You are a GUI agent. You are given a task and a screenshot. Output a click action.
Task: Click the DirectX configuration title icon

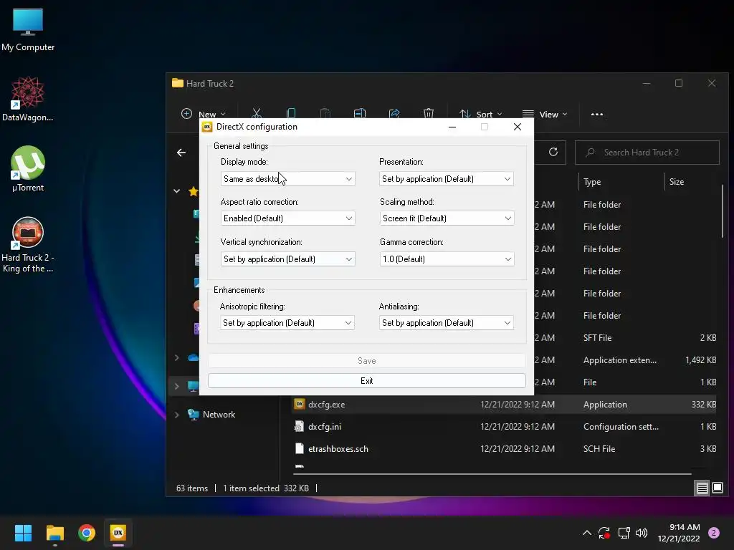tap(207, 127)
